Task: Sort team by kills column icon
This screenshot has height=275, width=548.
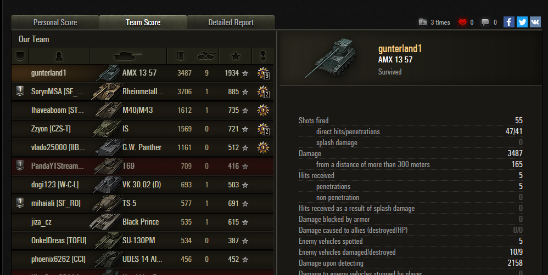Action: point(206,56)
